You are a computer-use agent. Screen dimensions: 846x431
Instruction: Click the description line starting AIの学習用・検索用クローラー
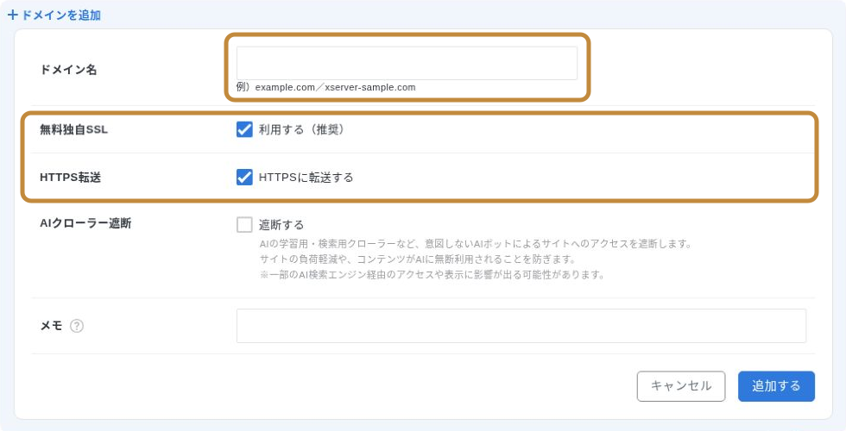coord(476,244)
